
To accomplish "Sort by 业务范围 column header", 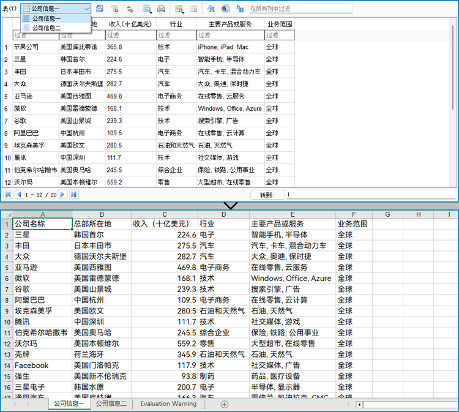I will click(280, 24).
